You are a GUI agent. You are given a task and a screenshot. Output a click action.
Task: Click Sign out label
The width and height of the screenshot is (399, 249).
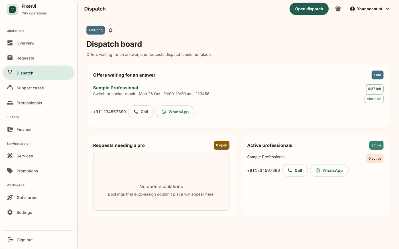pos(25,240)
